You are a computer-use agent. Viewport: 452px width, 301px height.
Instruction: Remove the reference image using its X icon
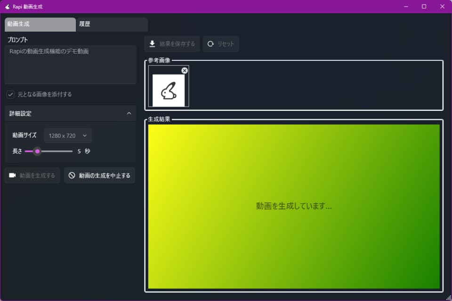[x=184, y=70]
